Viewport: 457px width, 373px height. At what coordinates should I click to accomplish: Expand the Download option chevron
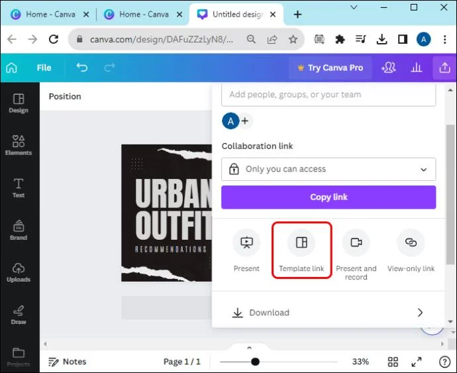coord(420,312)
